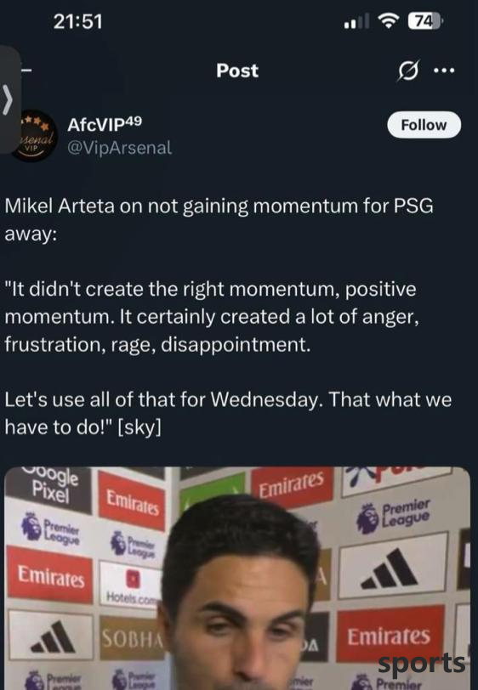This screenshot has height=690, width=478.
Task: Tap the tweet text about PSG away
Action: coord(219,219)
